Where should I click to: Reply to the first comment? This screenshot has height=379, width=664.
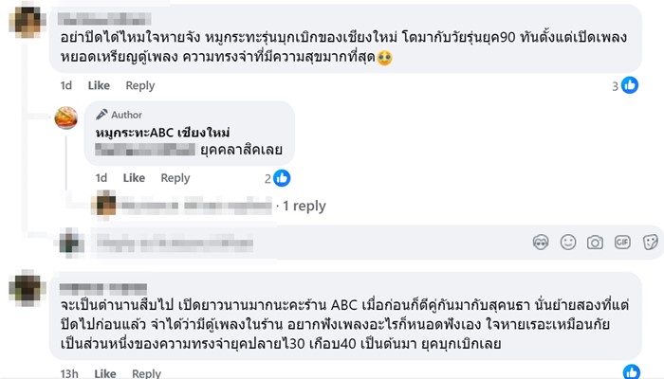pyautogui.click(x=140, y=85)
